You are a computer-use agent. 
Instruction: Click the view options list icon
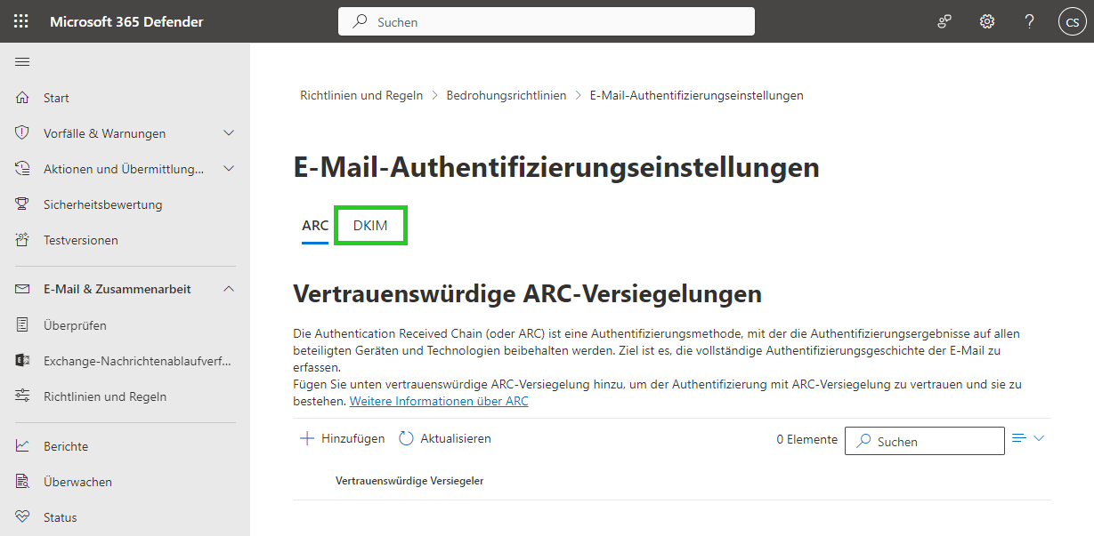(x=1019, y=438)
